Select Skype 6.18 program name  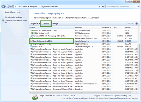coord(38,47)
